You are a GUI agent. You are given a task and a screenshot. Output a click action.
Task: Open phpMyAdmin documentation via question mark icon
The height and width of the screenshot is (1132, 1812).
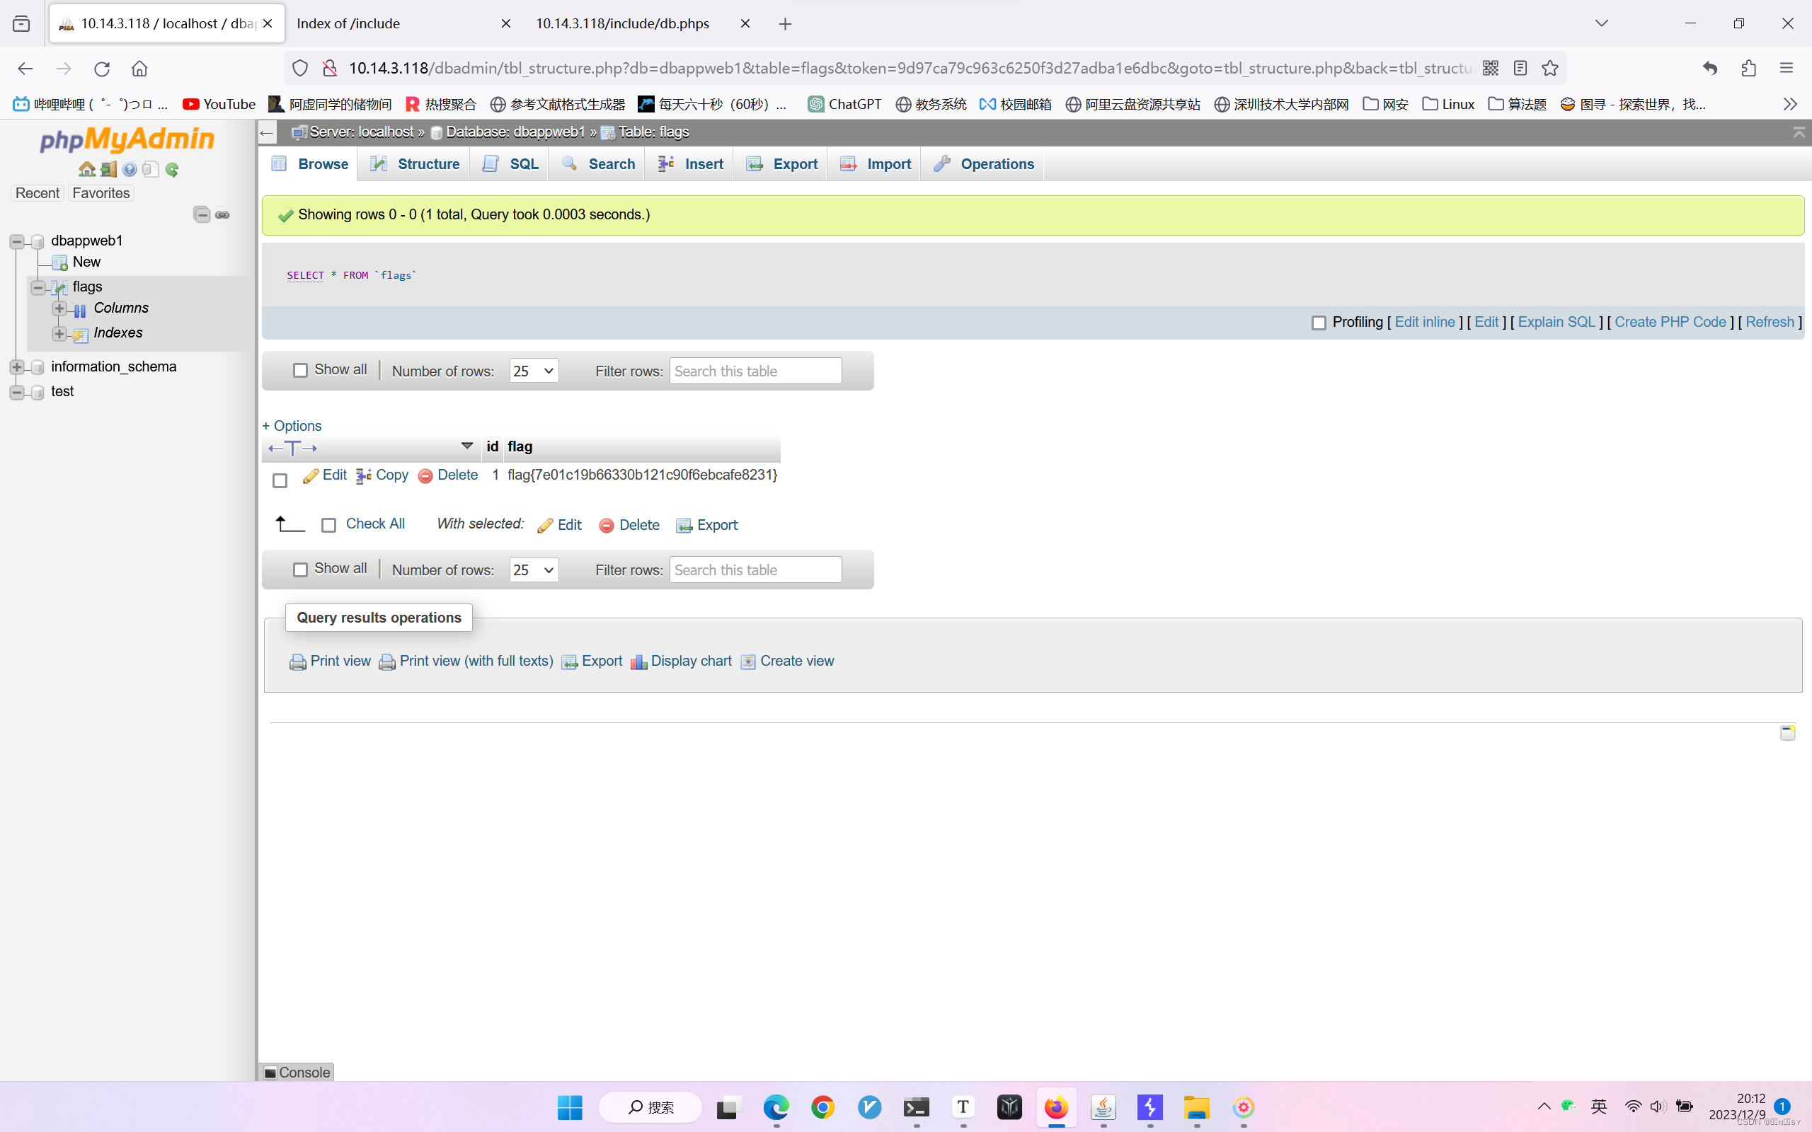coord(131,169)
